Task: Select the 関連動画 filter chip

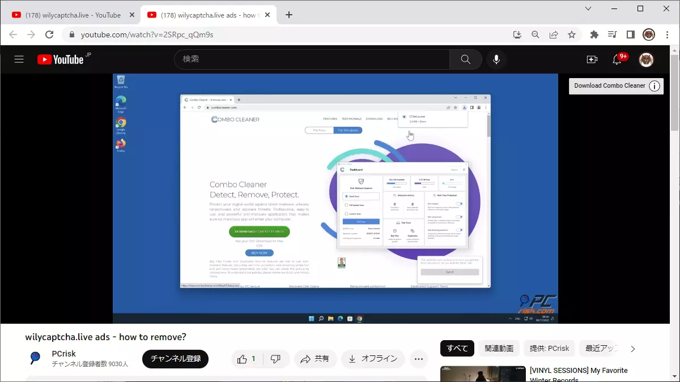Action: tap(499, 349)
